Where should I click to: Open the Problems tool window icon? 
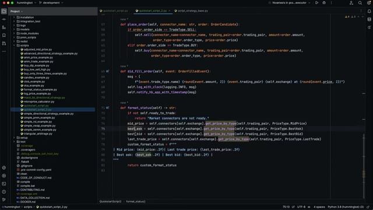tap(4, 192)
